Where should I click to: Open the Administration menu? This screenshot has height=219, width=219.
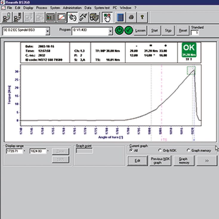tap(72, 8)
